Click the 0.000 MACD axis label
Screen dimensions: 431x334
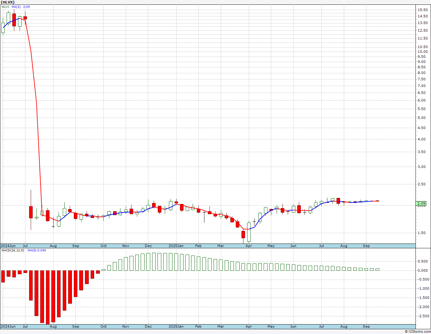422,270
